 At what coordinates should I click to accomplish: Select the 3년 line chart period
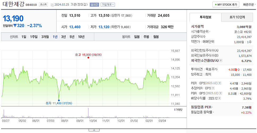(63, 37)
